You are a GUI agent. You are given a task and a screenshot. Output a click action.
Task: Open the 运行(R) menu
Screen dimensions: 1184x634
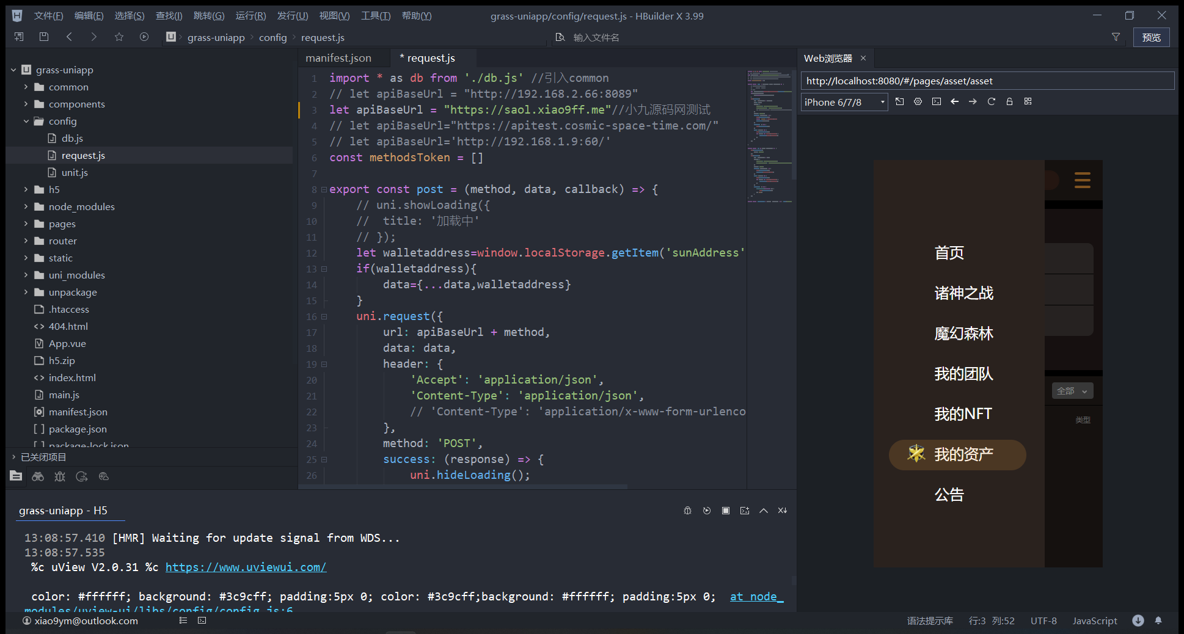(250, 16)
